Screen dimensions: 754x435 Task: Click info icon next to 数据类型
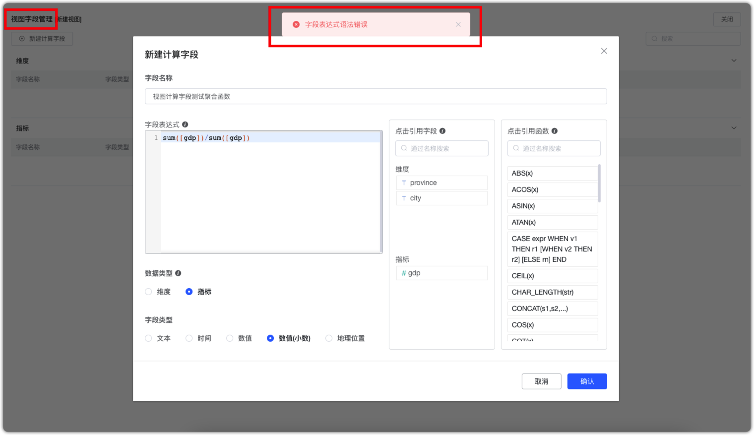pyautogui.click(x=178, y=273)
